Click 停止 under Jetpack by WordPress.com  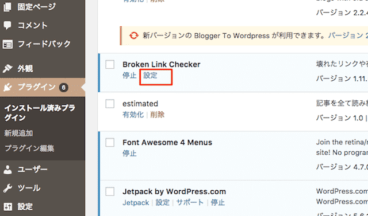click(x=217, y=202)
